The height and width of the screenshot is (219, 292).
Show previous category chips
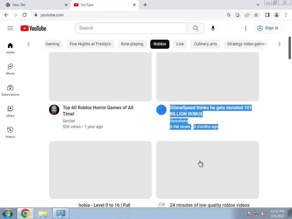(29, 44)
